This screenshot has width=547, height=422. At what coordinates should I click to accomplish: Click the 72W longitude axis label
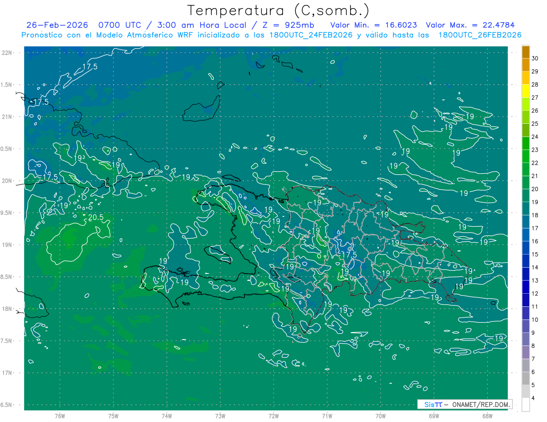coord(273,416)
